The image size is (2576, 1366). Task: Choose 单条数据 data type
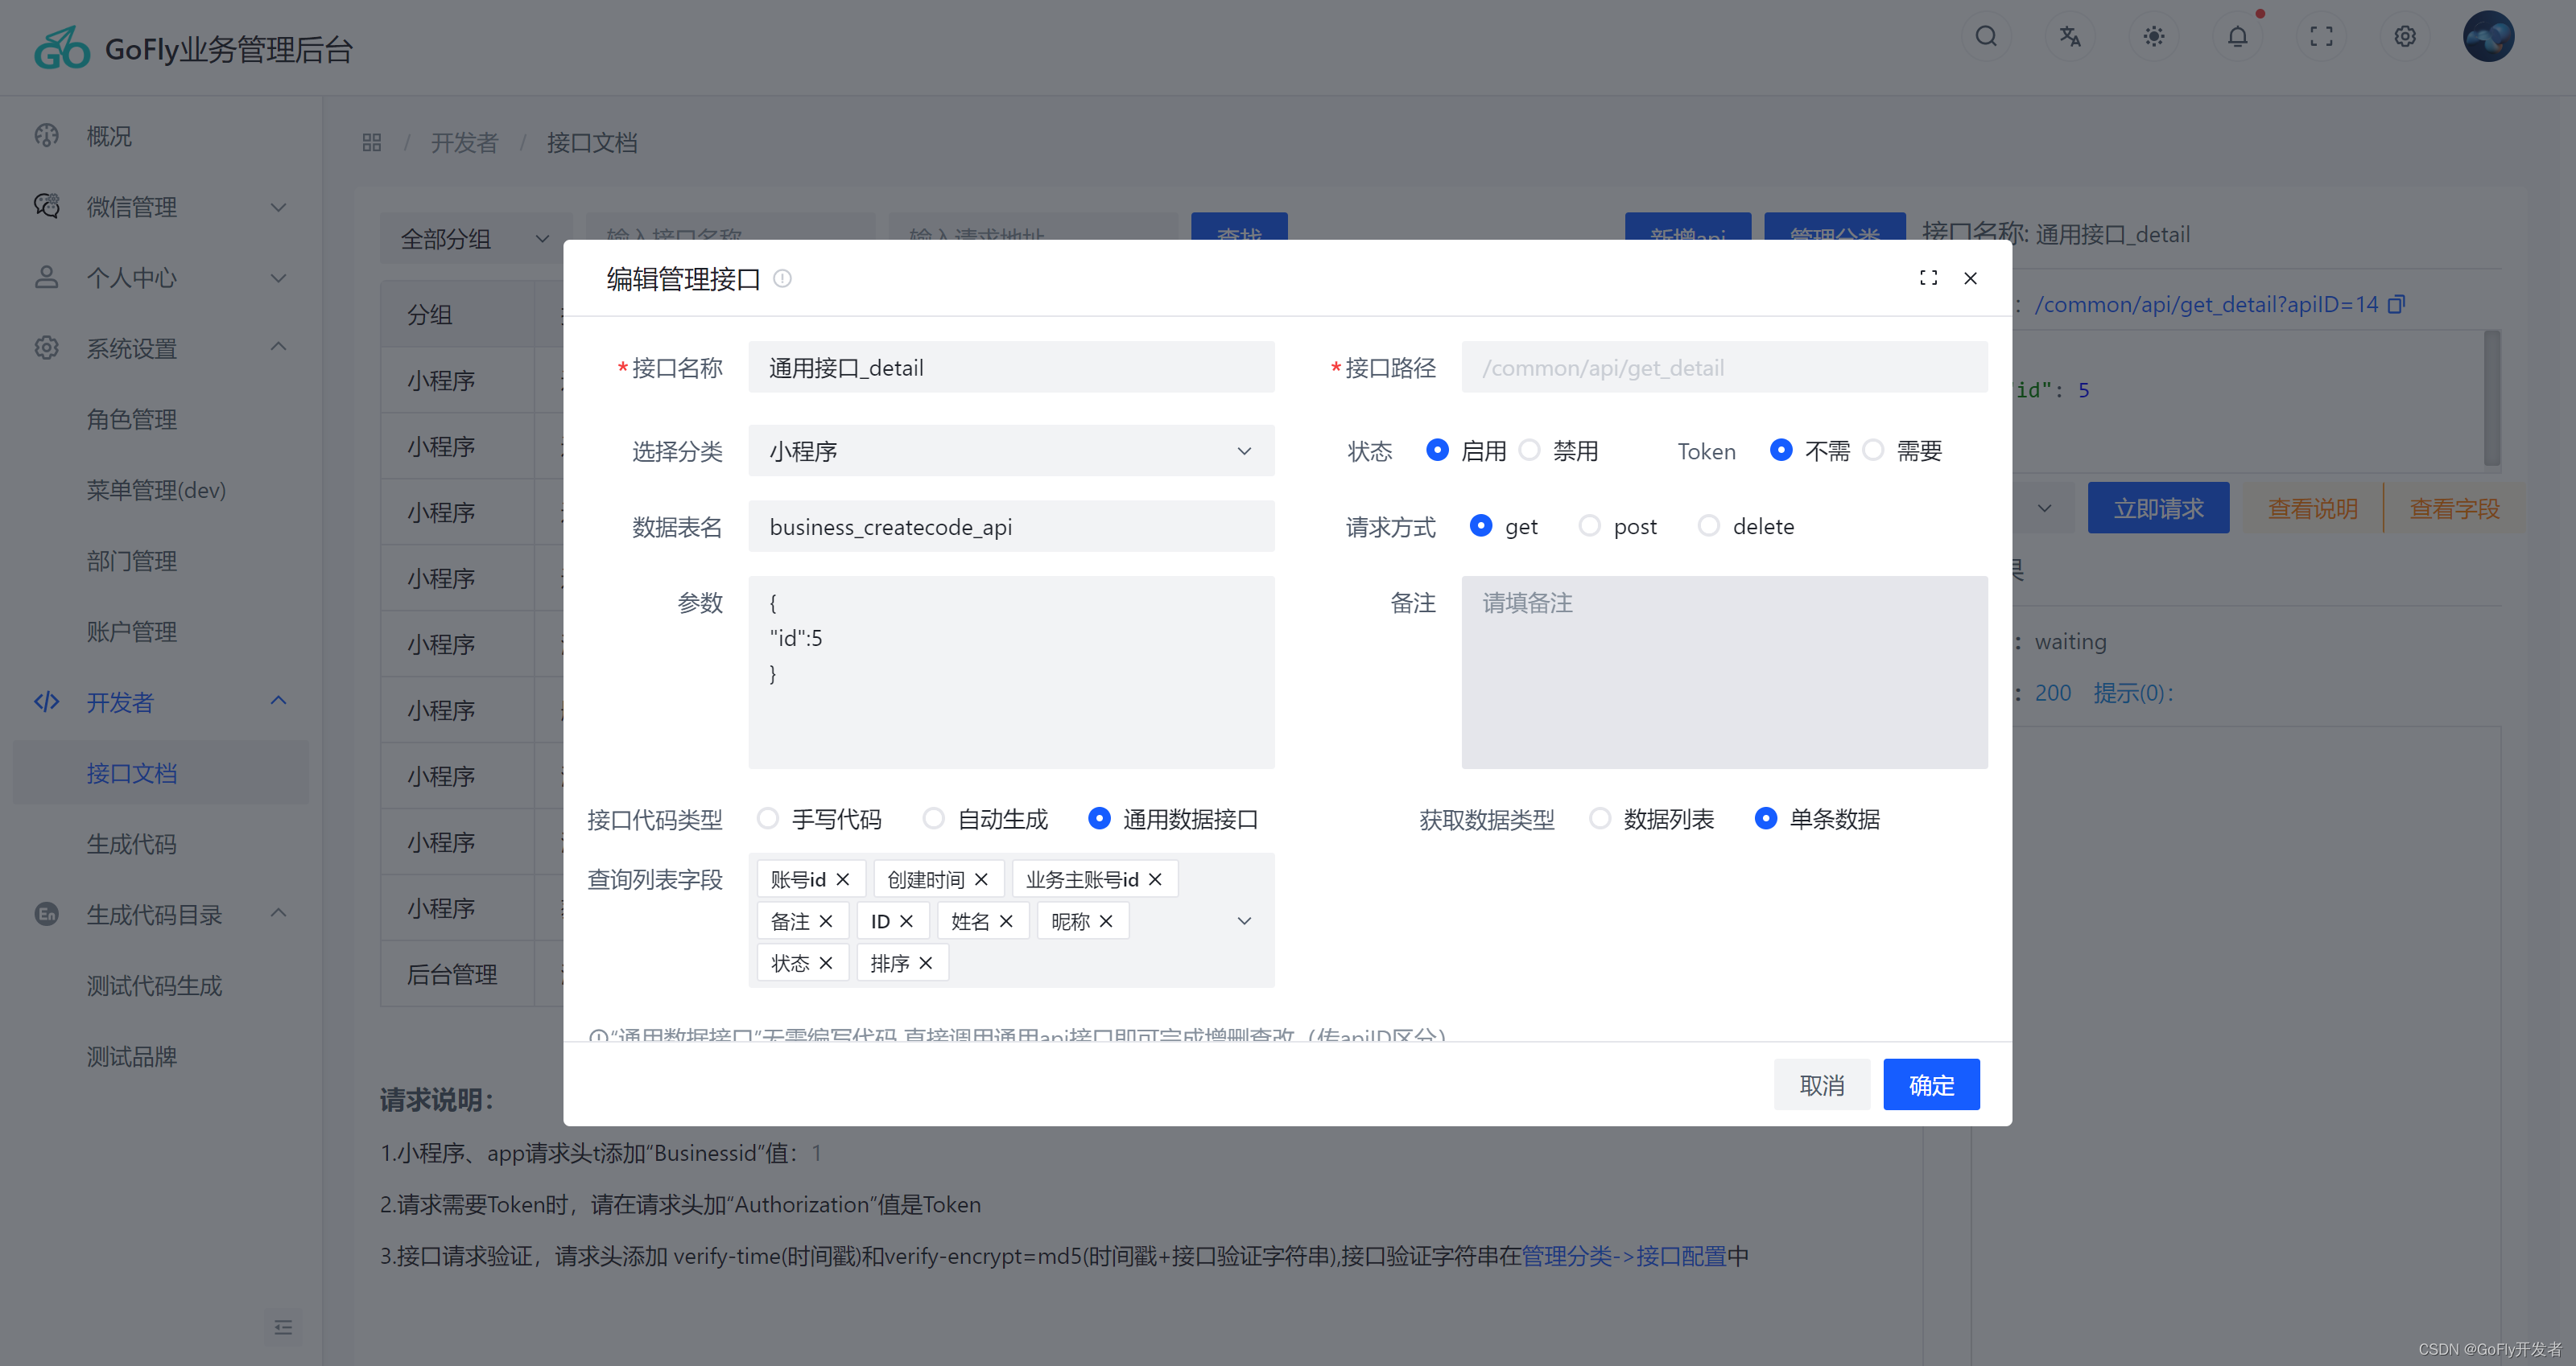1766,820
